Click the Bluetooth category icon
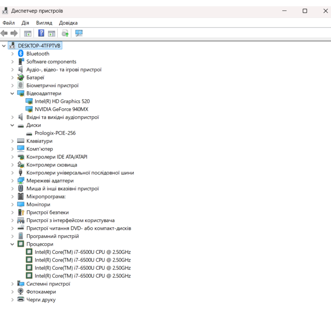Image resolution: width=331 pixels, height=331 pixels. (x=21, y=54)
